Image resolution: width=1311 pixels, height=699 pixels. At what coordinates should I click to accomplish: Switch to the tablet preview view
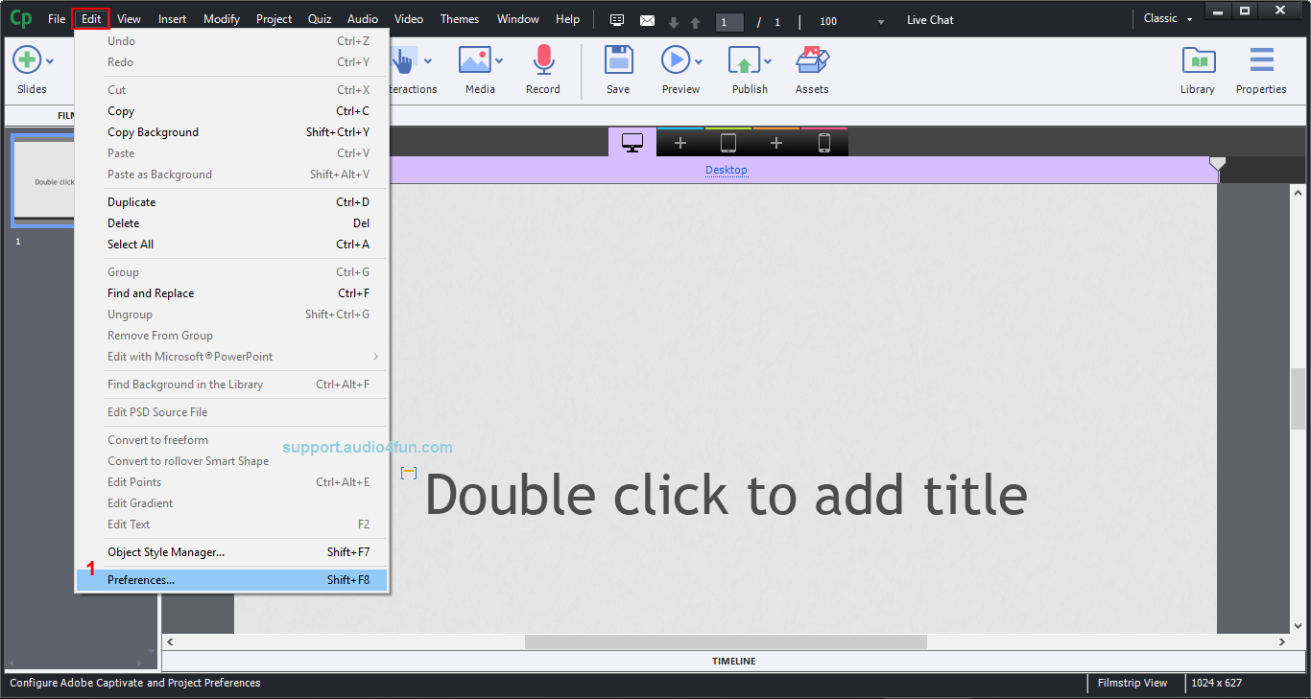(x=727, y=142)
